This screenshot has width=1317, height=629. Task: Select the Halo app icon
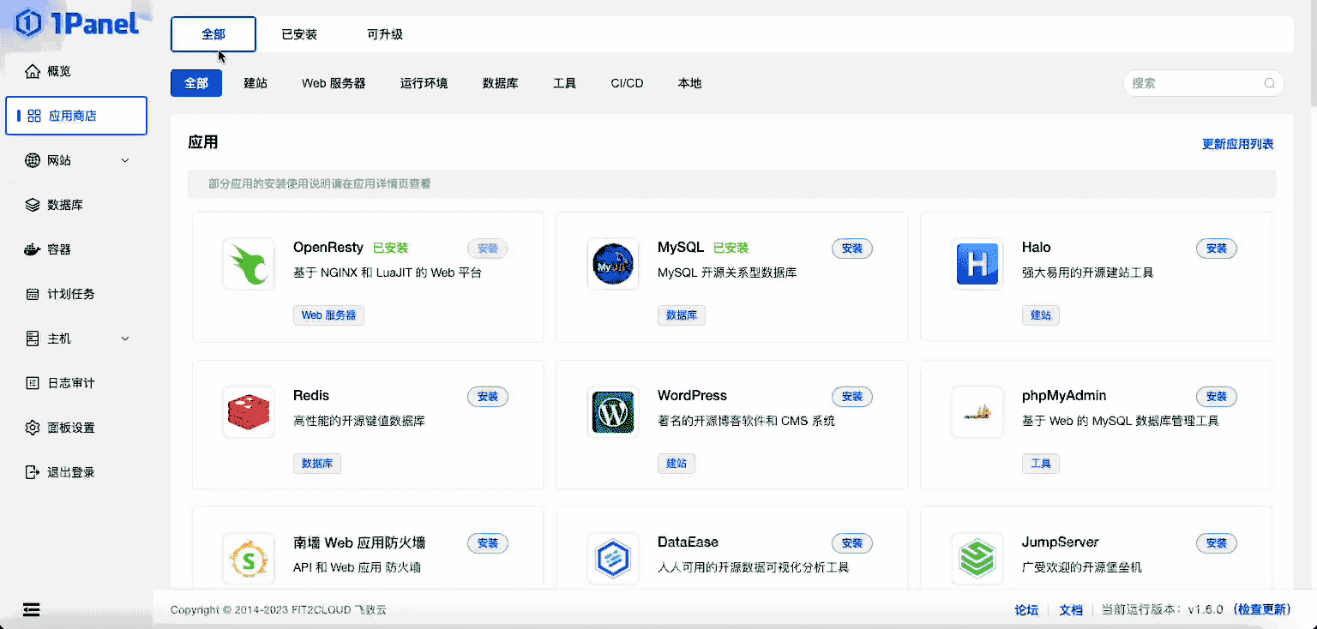click(x=977, y=264)
